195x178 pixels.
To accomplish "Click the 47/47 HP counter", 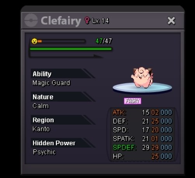I will tap(104, 41).
